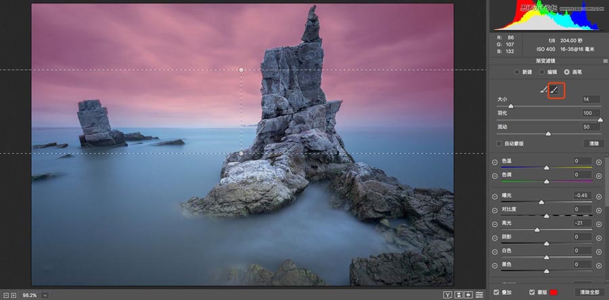Decrease 高光 with its minus icon

coord(495,224)
